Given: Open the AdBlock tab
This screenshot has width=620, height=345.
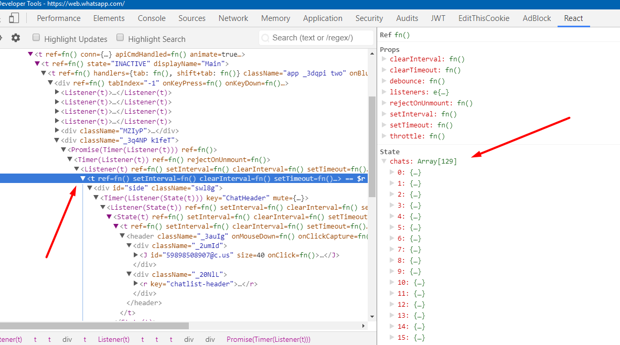Looking at the screenshot, I should pyautogui.click(x=537, y=18).
